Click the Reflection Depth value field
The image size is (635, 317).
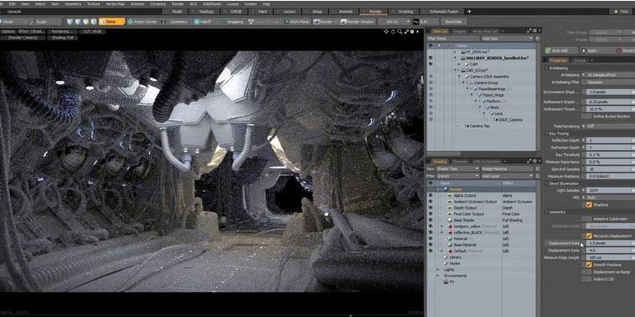(610, 140)
